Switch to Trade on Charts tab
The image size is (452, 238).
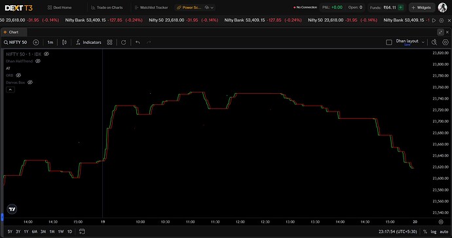107,7
